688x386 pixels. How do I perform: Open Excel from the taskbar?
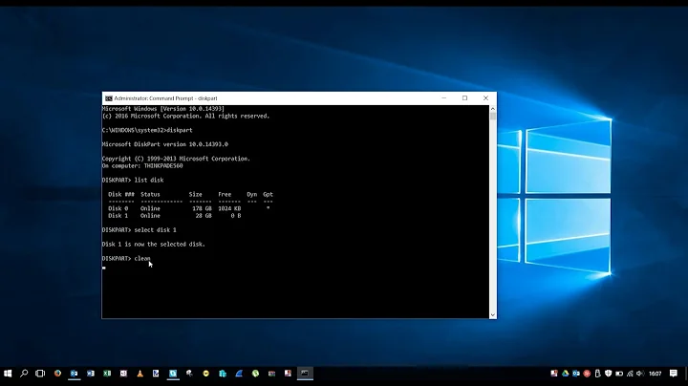coord(107,374)
